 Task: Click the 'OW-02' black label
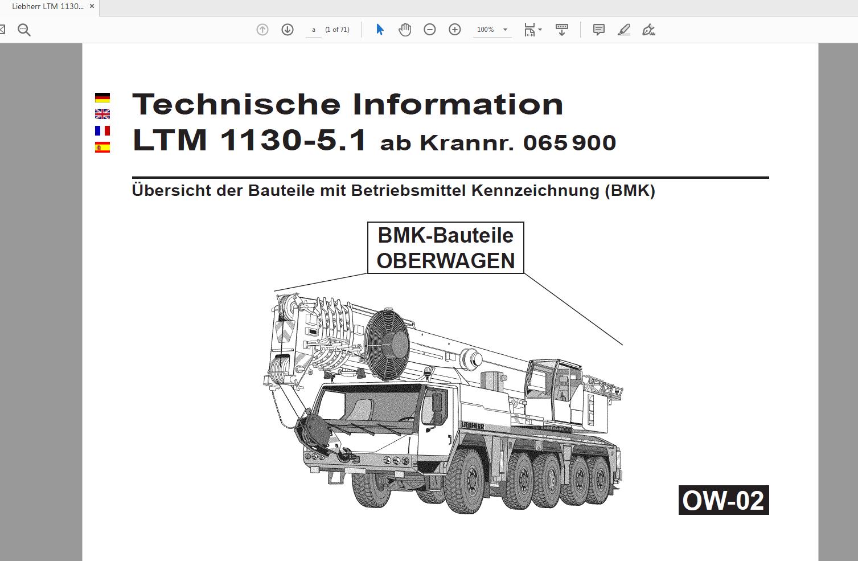pos(724,500)
